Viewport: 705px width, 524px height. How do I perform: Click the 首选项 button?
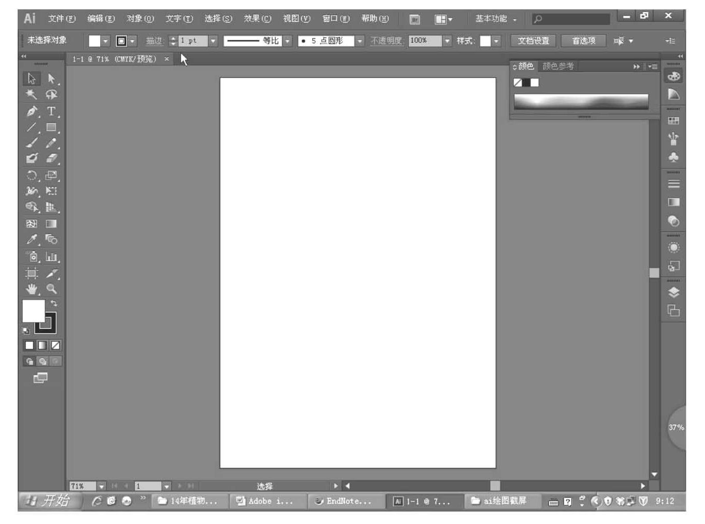(584, 41)
